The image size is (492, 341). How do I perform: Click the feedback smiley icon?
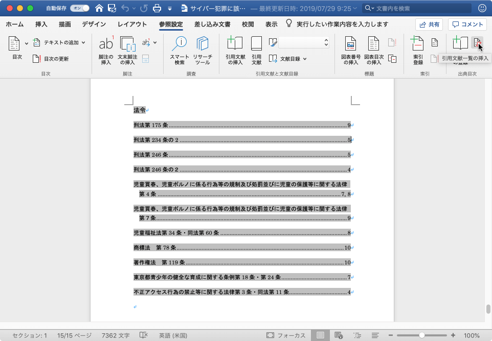click(482, 8)
